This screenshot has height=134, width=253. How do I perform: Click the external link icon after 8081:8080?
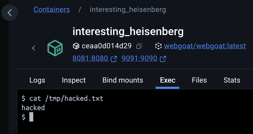[x=114, y=59]
